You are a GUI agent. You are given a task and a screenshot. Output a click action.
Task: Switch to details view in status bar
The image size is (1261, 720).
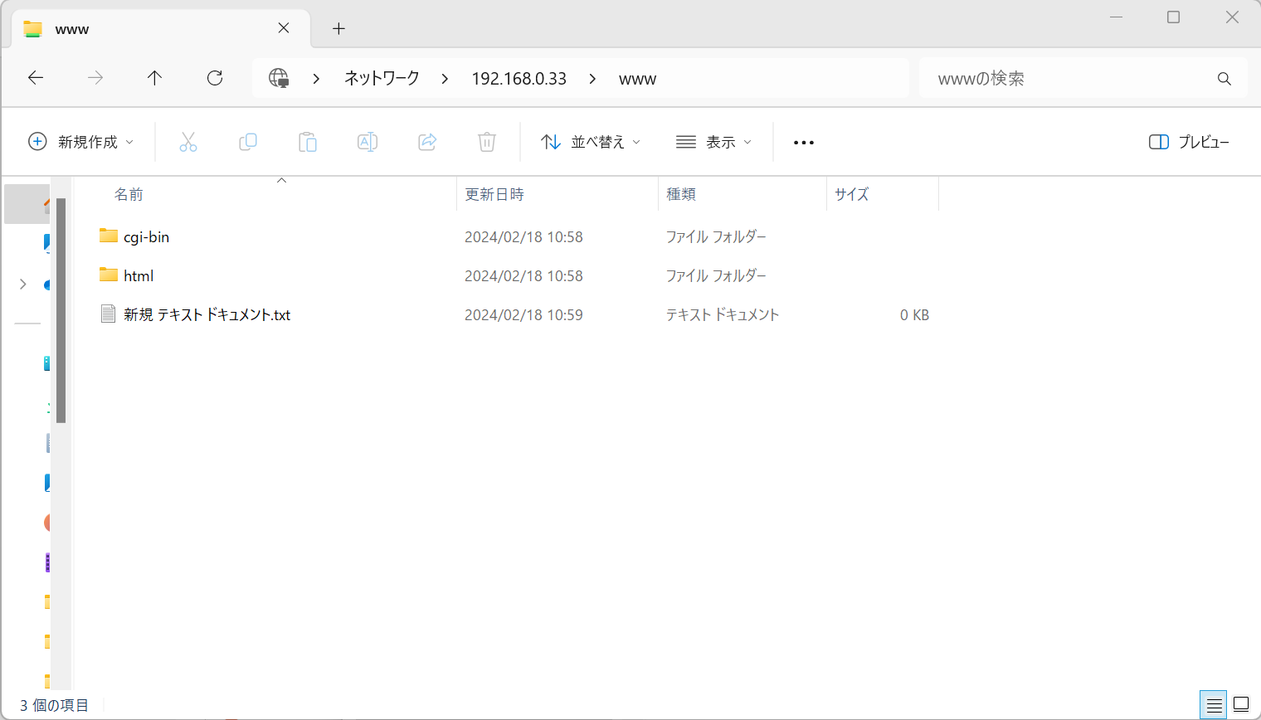click(1214, 705)
